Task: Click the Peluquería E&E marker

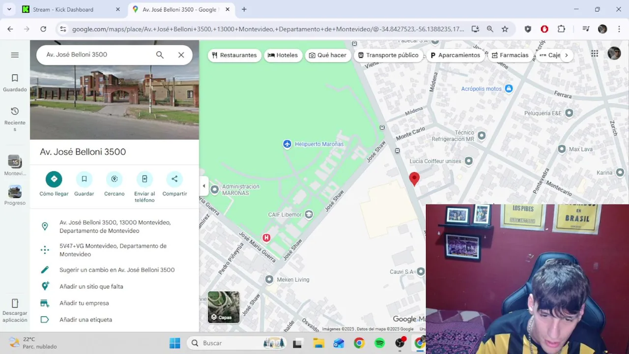Action: tap(569, 113)
